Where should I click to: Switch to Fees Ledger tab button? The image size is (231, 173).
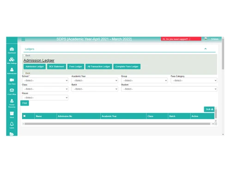pyautogui.click(x=76, y=66)
